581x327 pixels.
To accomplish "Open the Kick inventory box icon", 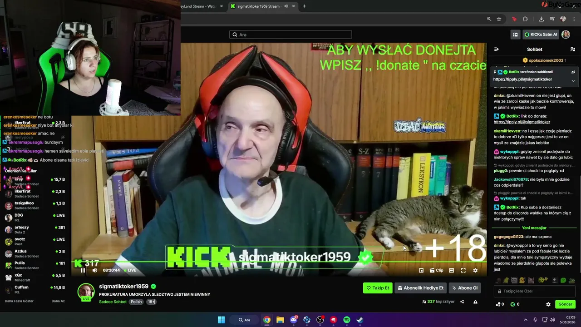I will tap(515, 35).
